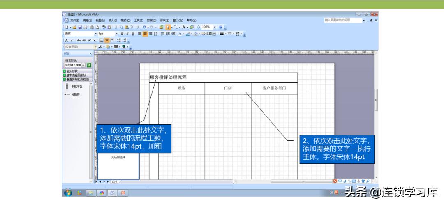Click the Windows Start orb

(68, 193)
